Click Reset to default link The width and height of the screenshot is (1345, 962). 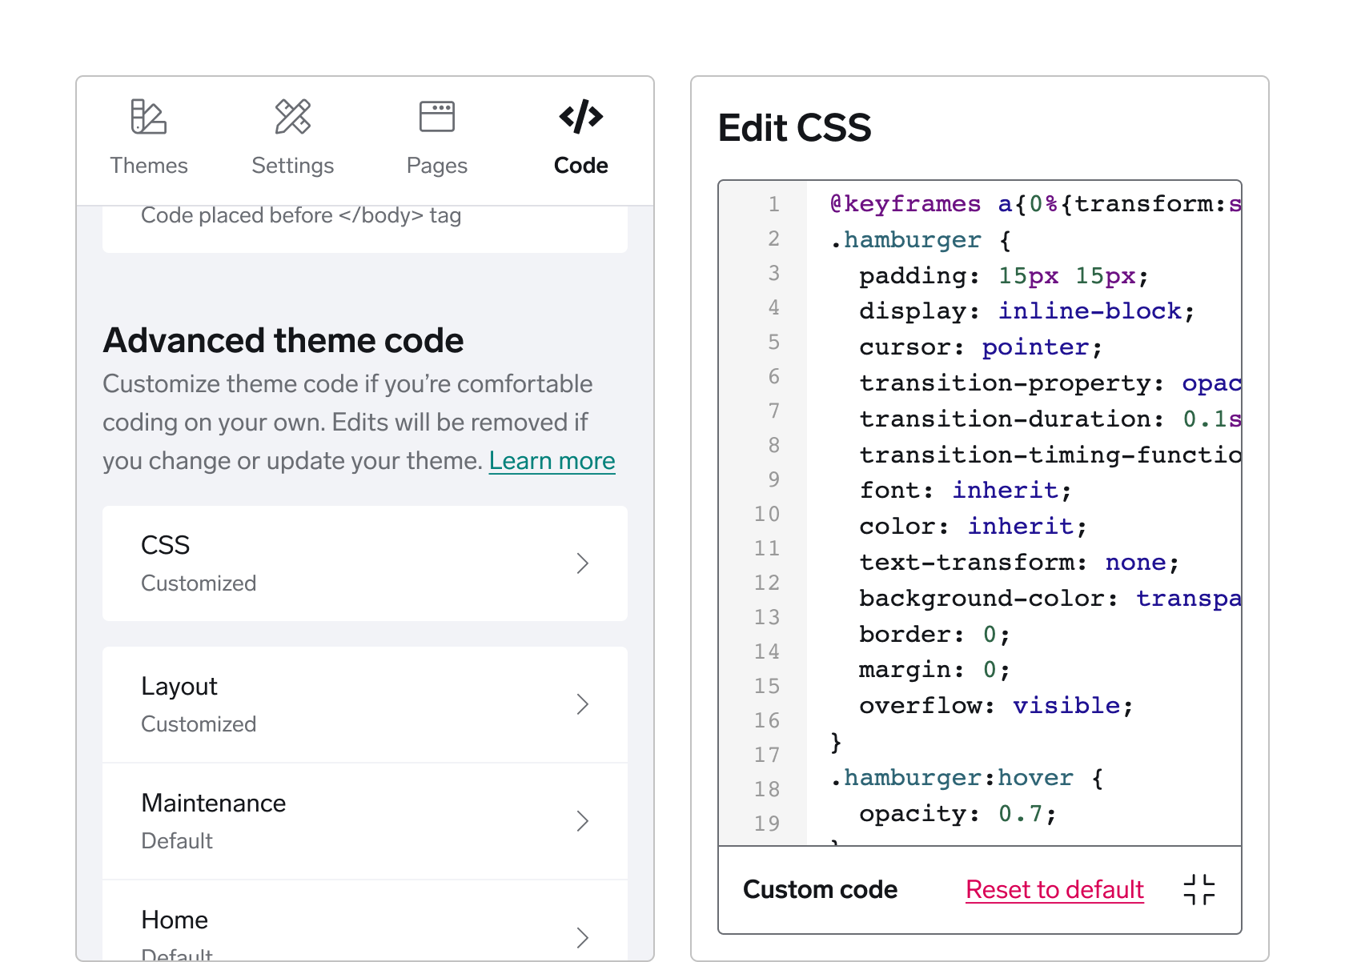click(x=1054, y=889)
